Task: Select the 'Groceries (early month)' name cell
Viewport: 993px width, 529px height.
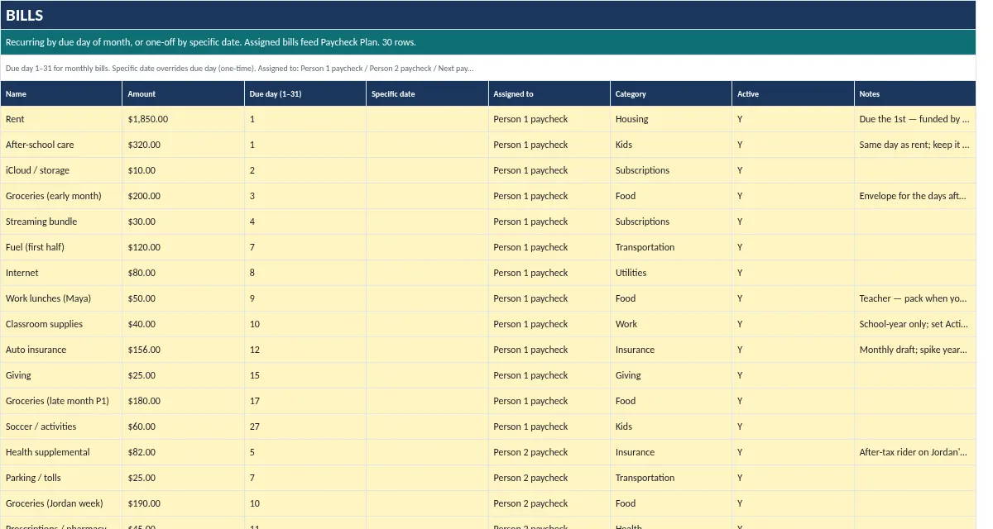Action: click(61, 196)
